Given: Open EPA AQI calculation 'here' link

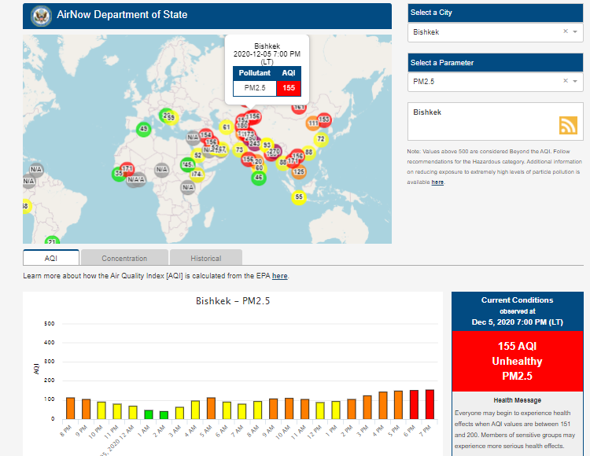Looking at the screenshot, I should tap(280, 276).
